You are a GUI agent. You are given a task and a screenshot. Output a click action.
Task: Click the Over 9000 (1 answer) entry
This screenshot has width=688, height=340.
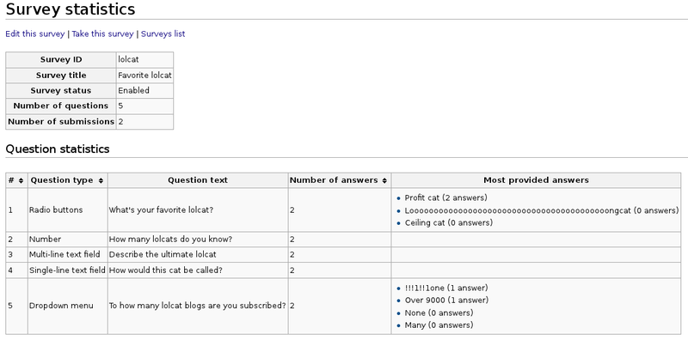click(446, 301)
